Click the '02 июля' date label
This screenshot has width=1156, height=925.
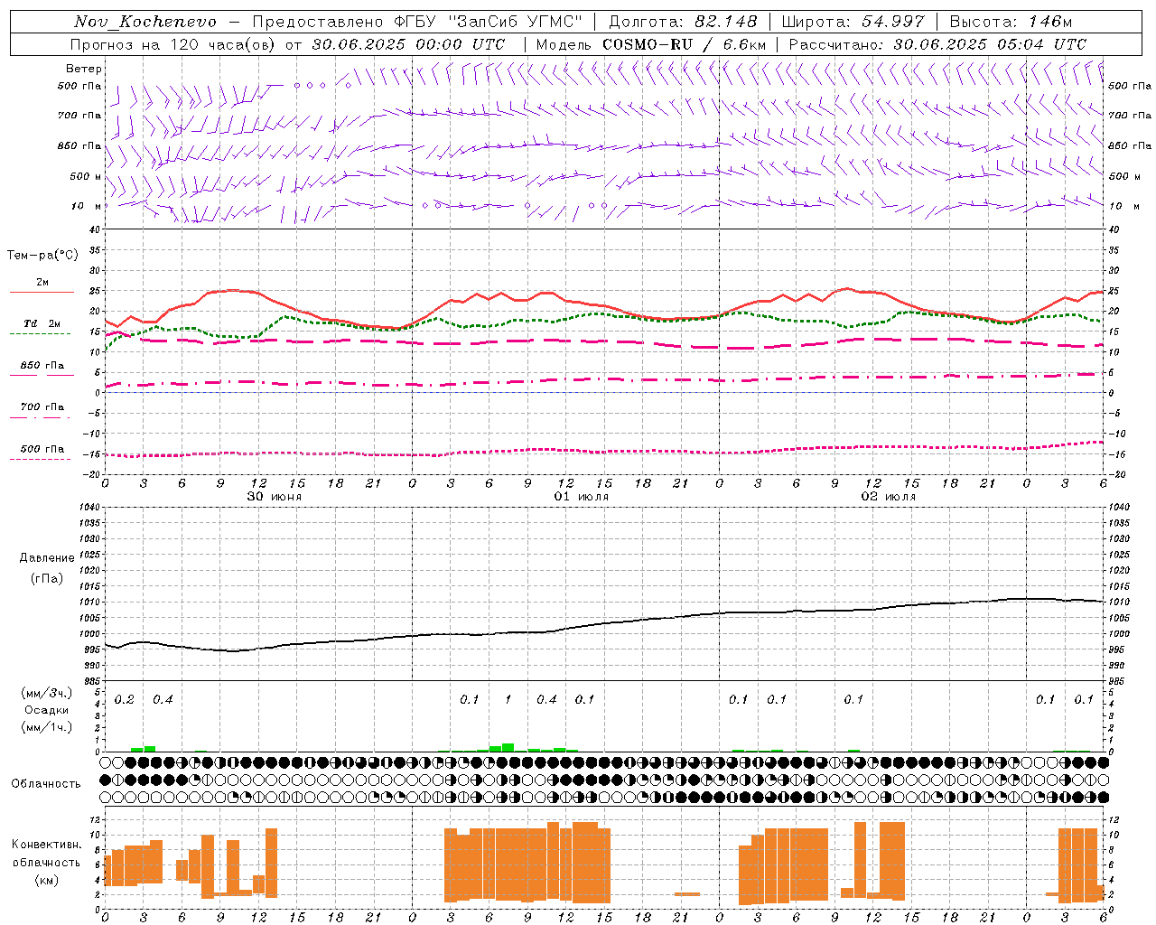tap(889, 497)
